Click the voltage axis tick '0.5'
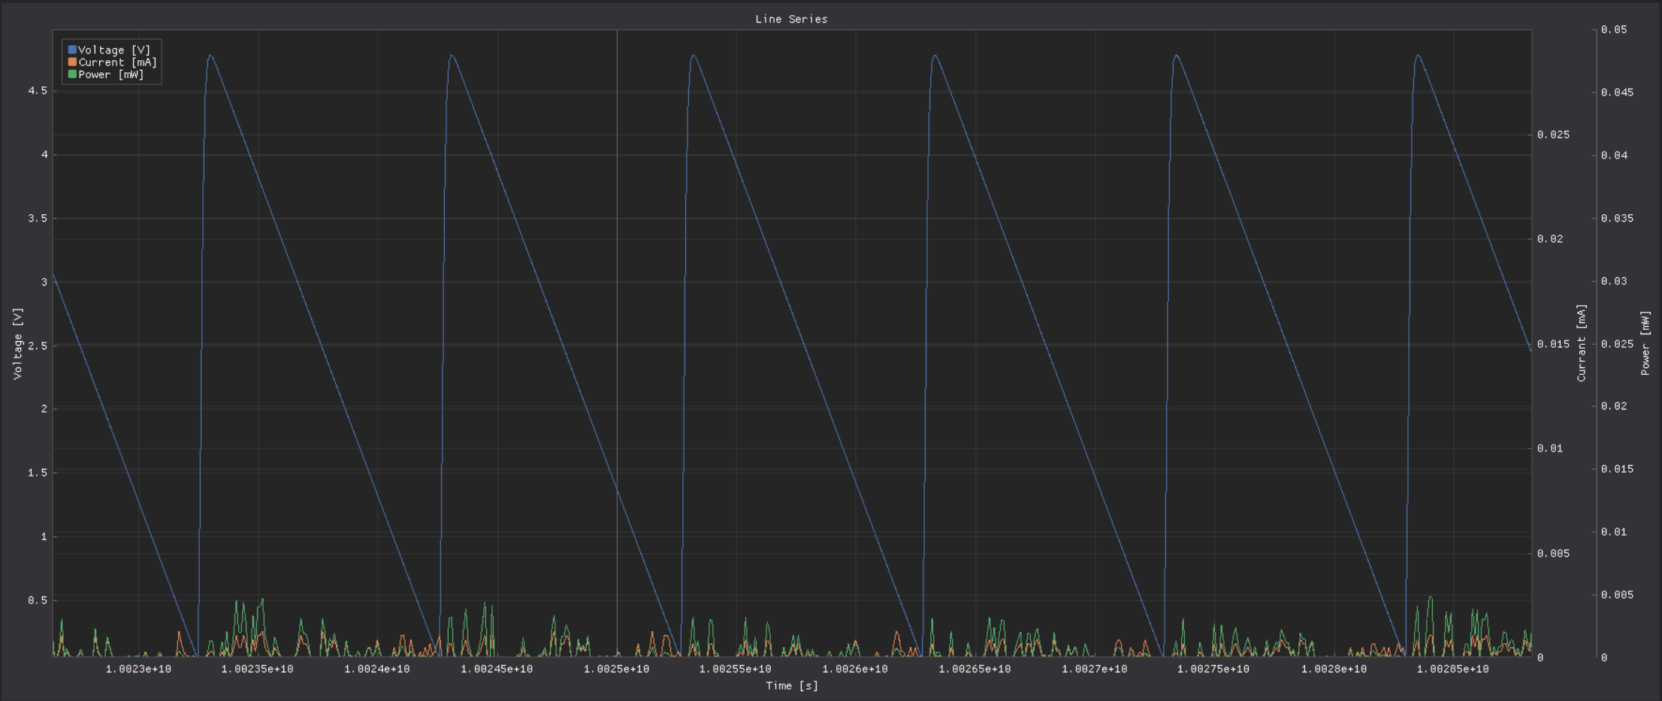The width and height of the screenshot is (1662, 701). coord(38,600)
